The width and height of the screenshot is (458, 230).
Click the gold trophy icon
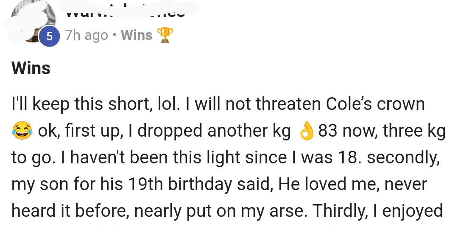coord(165,35)
